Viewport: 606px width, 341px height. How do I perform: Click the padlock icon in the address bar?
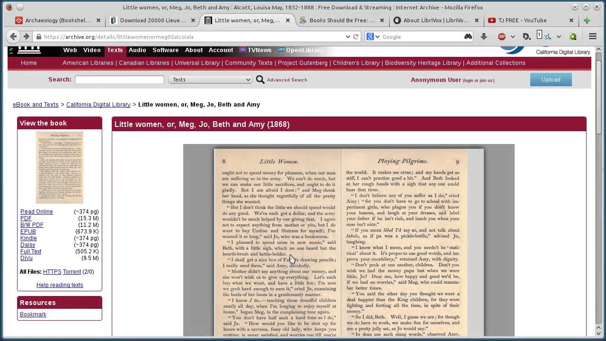[39, 36]
